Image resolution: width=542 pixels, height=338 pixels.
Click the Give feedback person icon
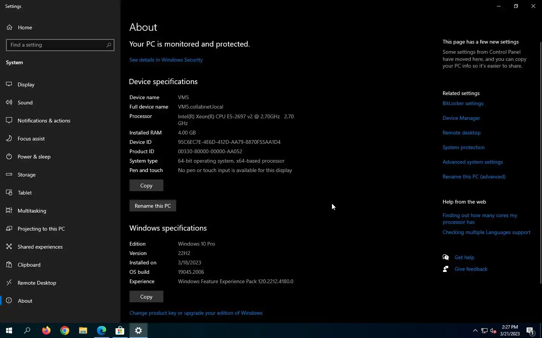[x=446, y=269]
